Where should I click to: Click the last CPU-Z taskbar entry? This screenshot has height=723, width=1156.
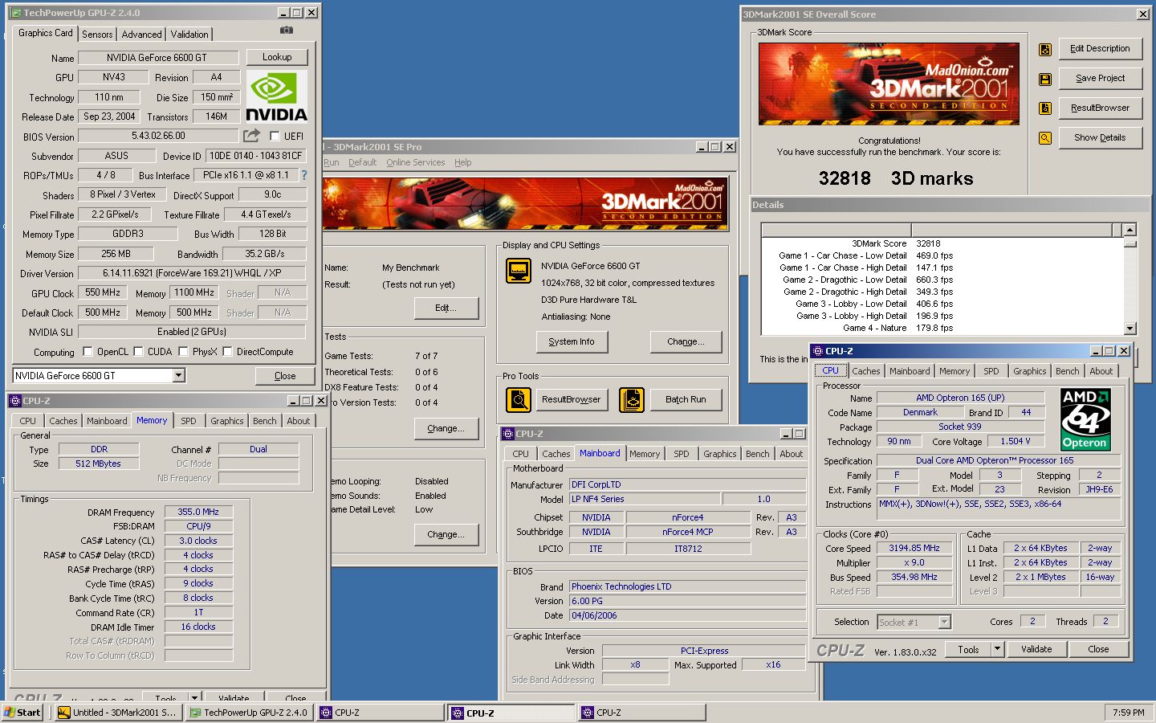point(642,713)
